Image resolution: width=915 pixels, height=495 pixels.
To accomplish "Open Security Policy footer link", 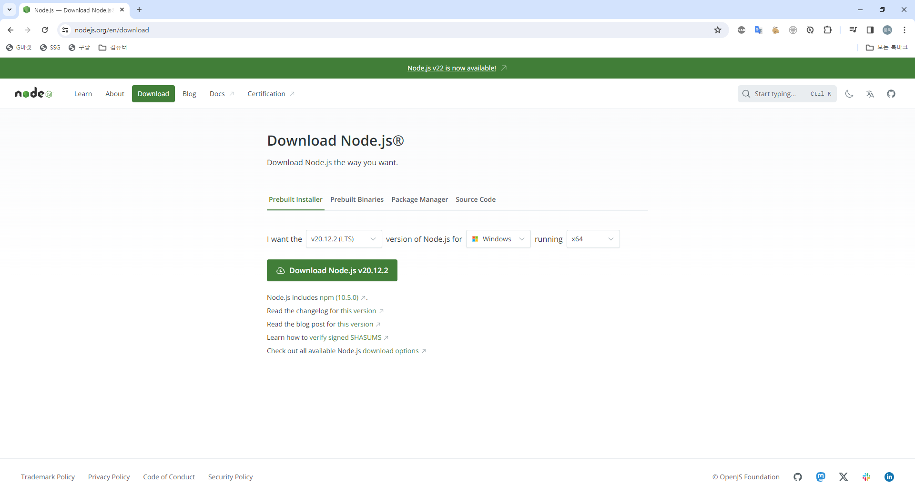I will (230, 477).
